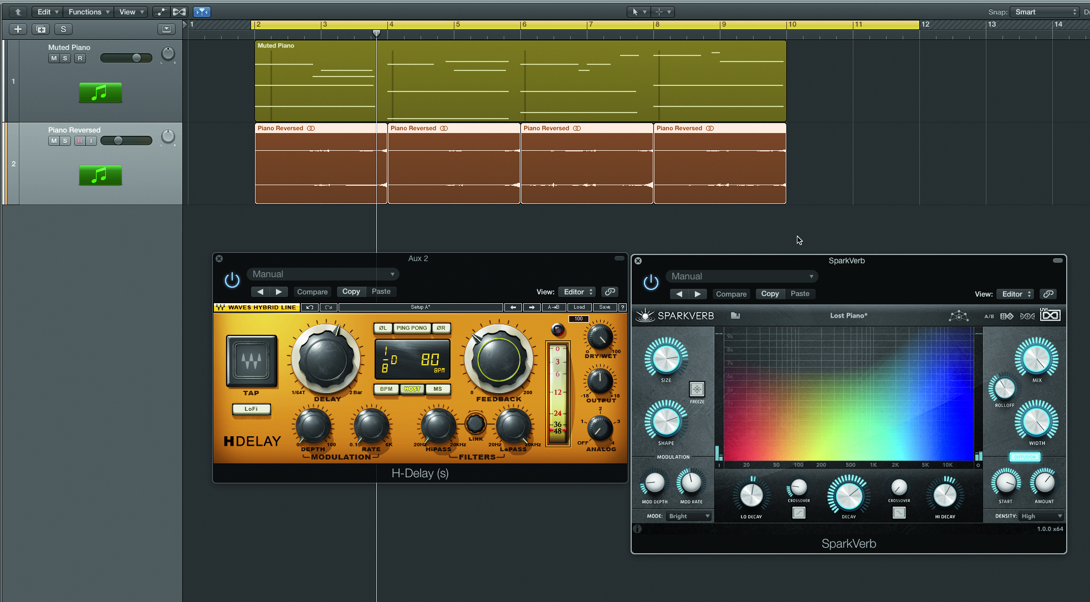This screenshot has width=1090, height=602.
Task: Solo the Piano Reversed track
Action: coord(65,141)
